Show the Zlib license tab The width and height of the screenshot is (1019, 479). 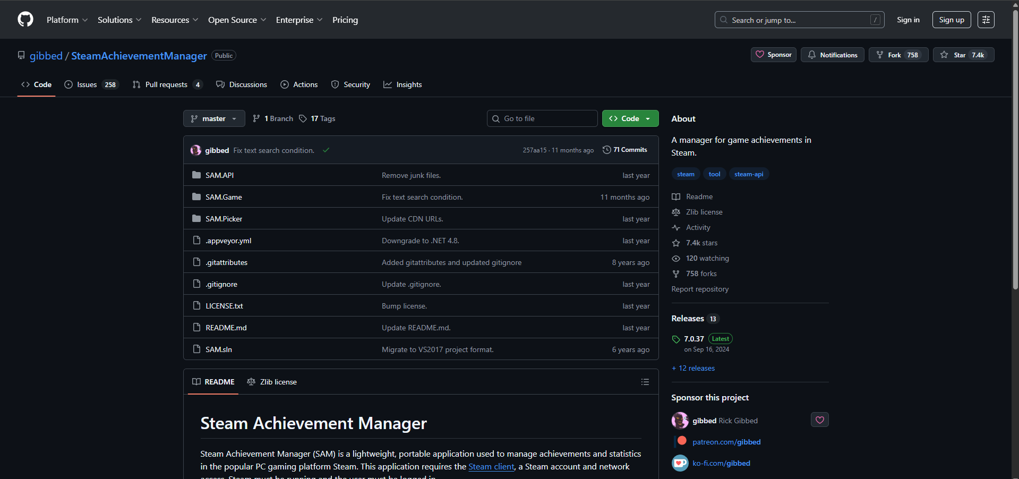pyautogui.click(x=272, y=382)
